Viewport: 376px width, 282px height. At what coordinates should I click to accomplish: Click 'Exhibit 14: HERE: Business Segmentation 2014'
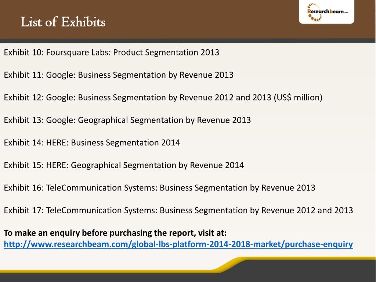click(x=92, y=143)
